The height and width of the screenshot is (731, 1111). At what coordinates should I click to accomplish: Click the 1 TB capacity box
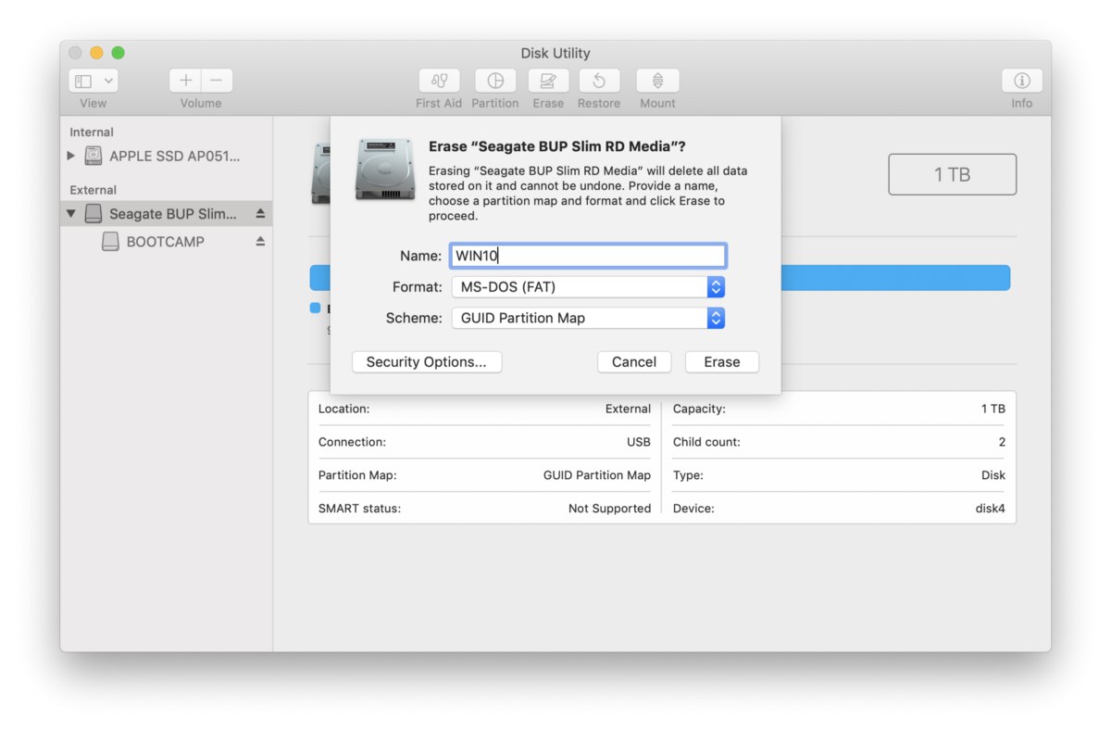click(953, 174)
